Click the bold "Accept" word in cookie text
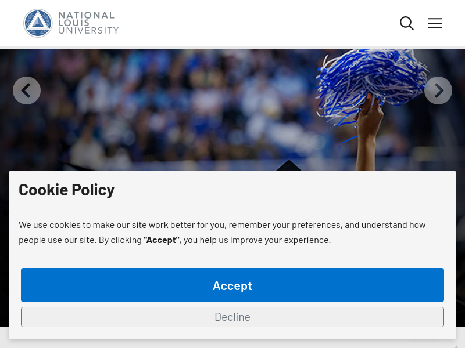Viewport: 465px width, 348px height. click(x=162, y=240)
